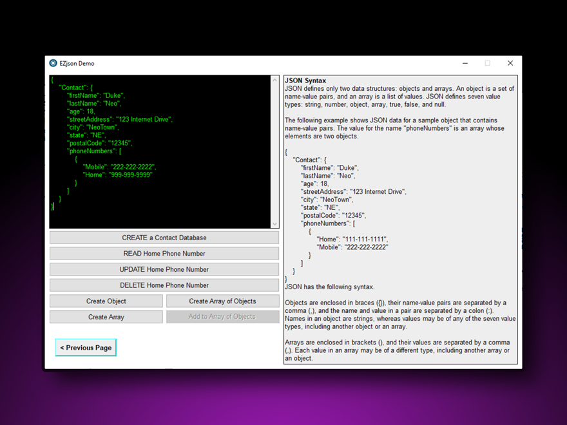Select Create Array of Objects
Screen dimensions: 567x425
coord(222,301)
